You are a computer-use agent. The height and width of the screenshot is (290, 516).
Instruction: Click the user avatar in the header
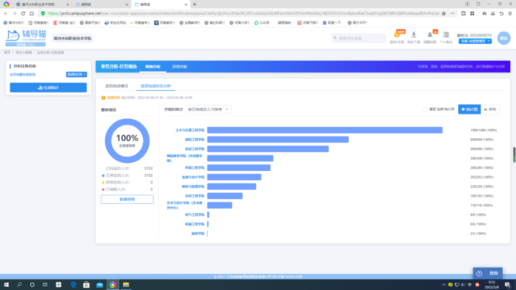(x=504, y=38)
